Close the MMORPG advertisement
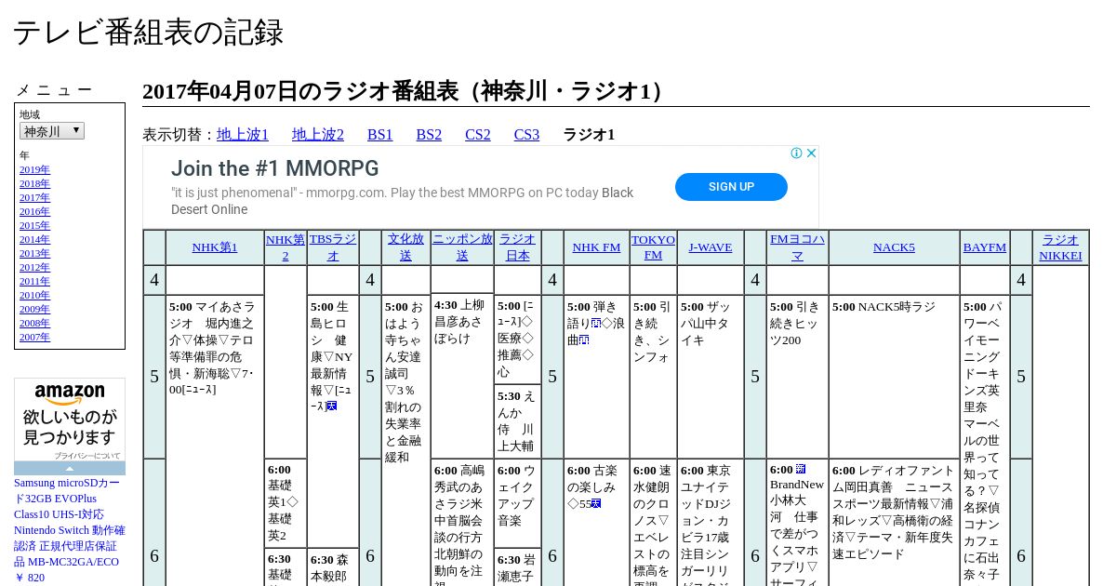1116x586 pixels. tap(811, 153)
